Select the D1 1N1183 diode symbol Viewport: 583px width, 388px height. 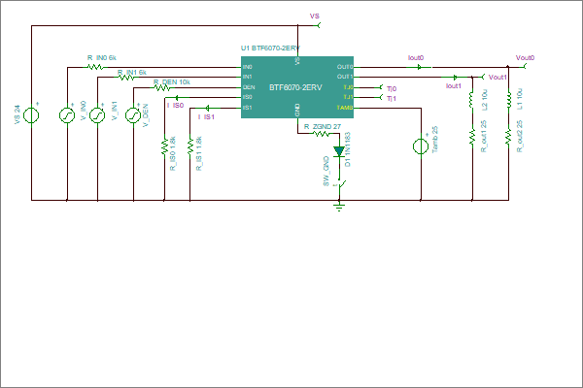pos(339,151)
